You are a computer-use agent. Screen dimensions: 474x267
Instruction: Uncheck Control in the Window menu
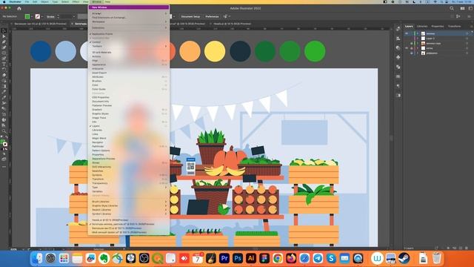tap(129, 42)
